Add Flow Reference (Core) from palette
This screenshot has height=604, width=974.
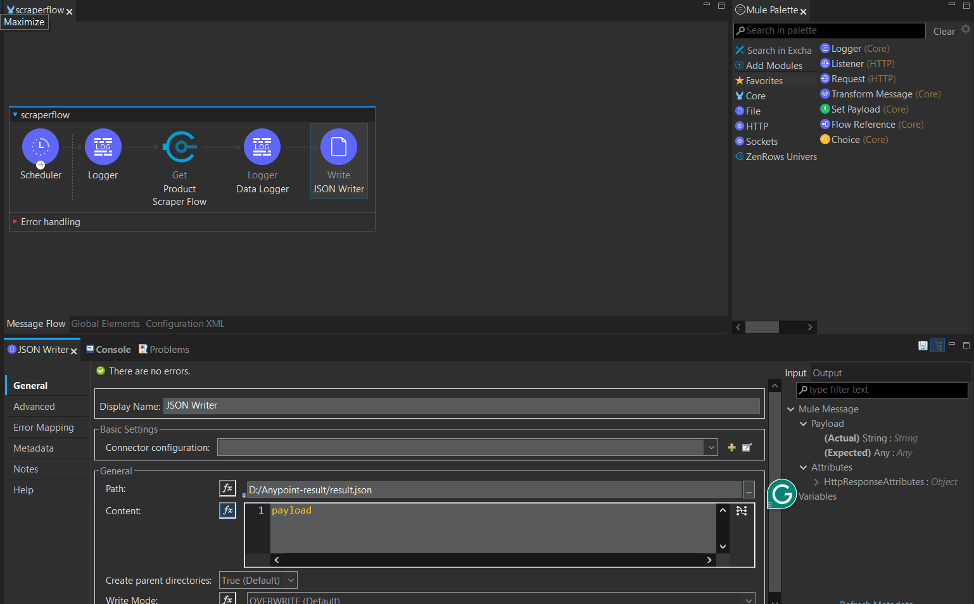tap(871, 125)
